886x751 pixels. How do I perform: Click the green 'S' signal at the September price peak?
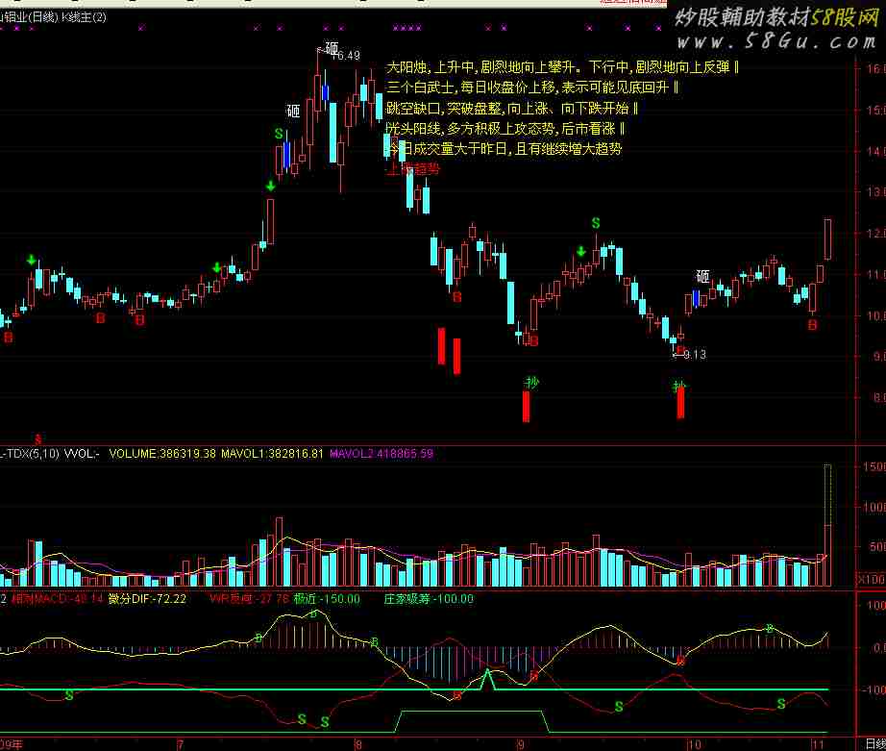pos(596,223)
